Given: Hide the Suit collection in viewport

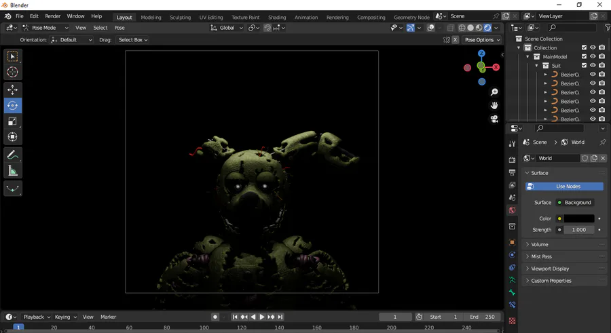Looking at the screenshot, I should [593, 65].
